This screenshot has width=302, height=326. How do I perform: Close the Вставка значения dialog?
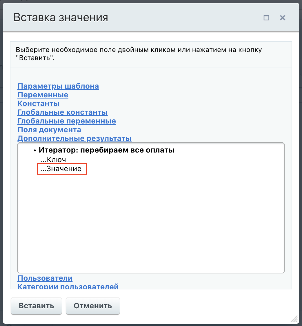[x=282, y=18]
